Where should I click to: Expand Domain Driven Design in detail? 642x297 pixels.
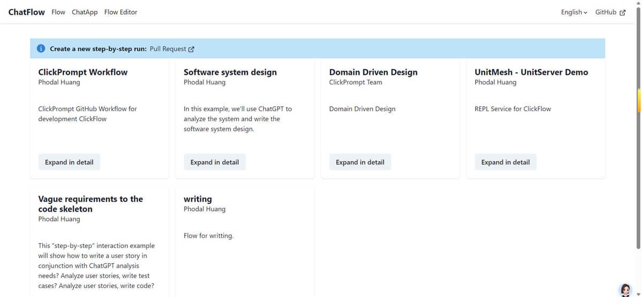[360, 162]
